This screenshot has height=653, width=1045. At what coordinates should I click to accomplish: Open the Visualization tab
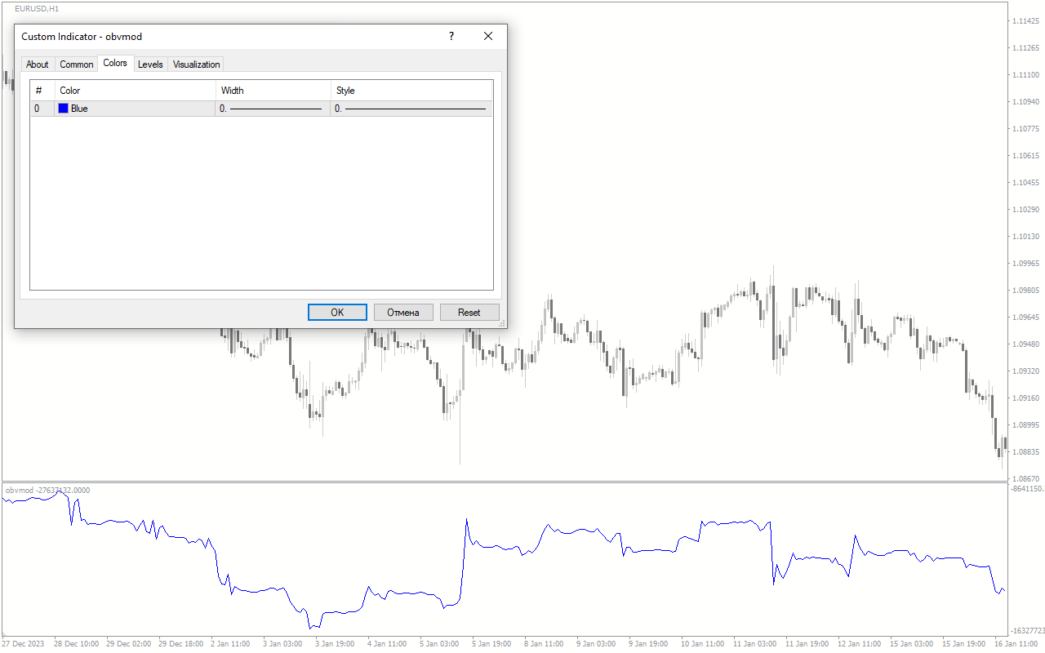pos(197,64)
